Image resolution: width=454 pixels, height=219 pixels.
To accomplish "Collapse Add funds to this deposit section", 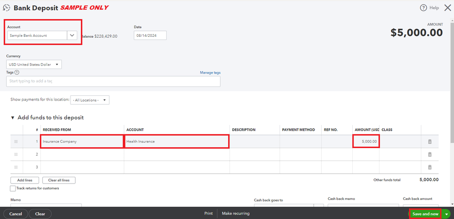I will [x=12, y=118].
